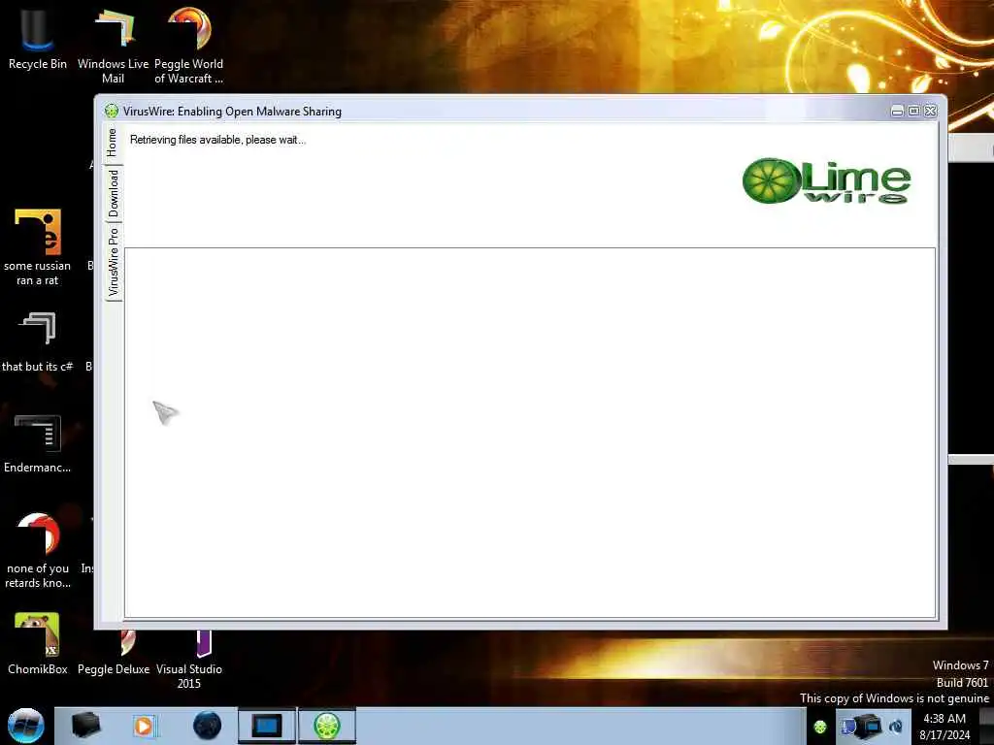
Task: Select the ChomikBox desktop icon
Action: coord(38,643)
